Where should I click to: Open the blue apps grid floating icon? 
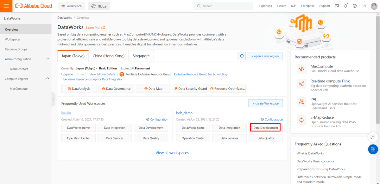[373, 149]
